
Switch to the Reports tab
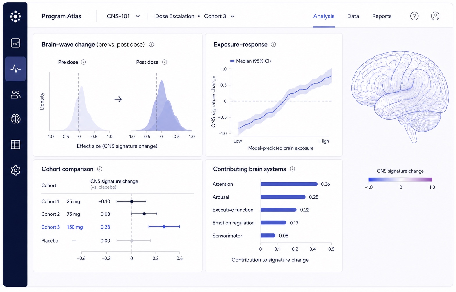point(382,16)
